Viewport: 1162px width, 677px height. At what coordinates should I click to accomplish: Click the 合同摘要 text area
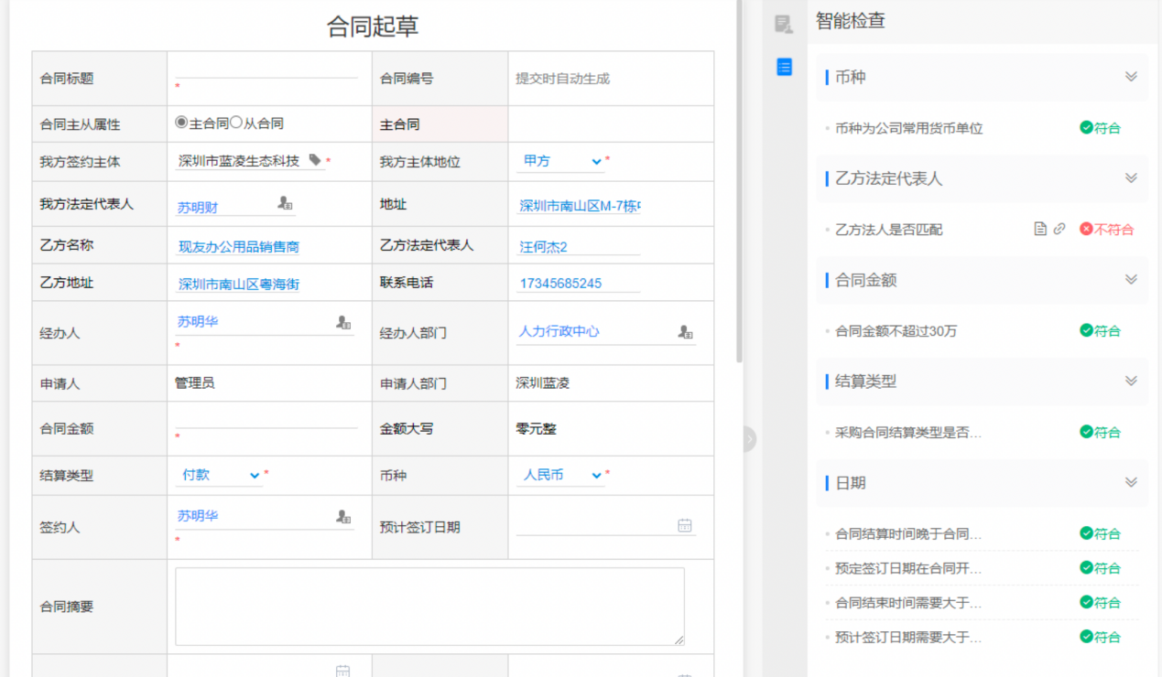point(429,607)
